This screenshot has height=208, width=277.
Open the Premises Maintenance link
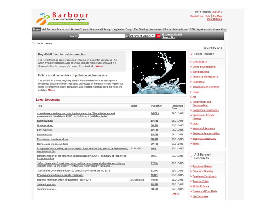pyautogui.click(x=205, y=77)
